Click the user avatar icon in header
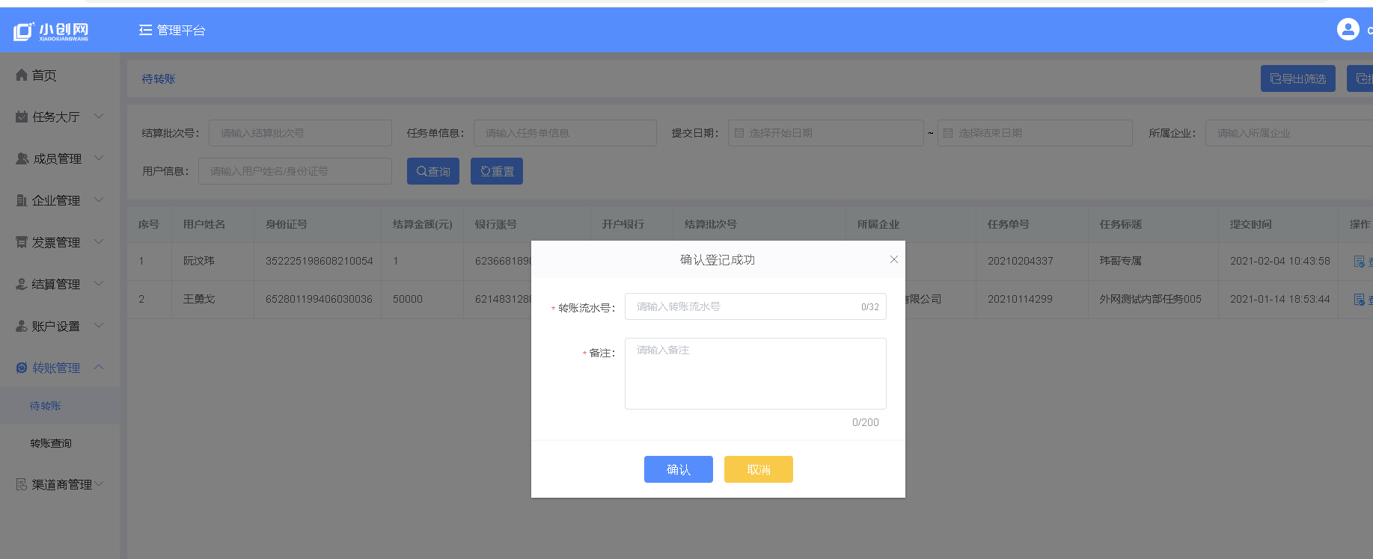This screenshot has width=1373, height=559. tap(1348, 29)
